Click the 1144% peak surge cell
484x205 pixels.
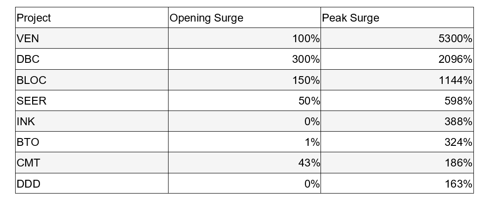tap(397, 80)
